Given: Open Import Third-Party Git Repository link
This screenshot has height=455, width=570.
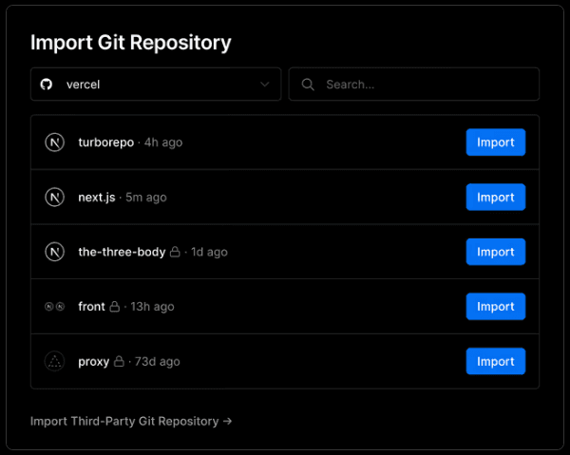Looking at the screenshot, I should click(131, 421).
